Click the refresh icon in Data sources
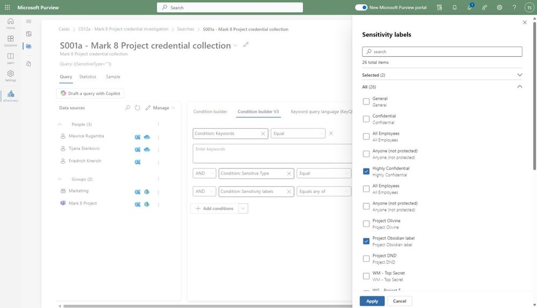Viewport: 537px width, 308px height. tap(138, 108)
